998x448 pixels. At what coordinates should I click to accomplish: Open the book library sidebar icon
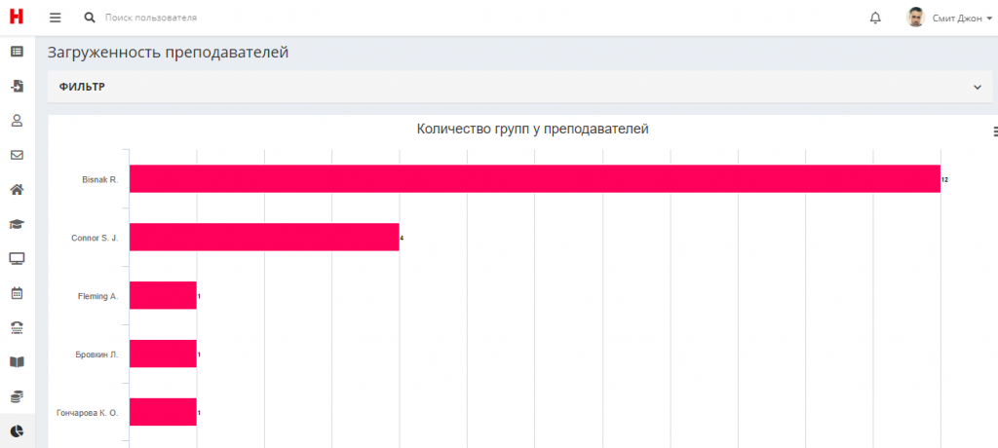pos(17,362)
